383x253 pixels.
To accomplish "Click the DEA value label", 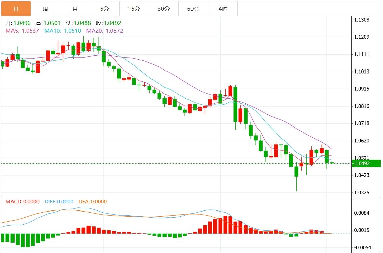I will [x=92, y=202].
